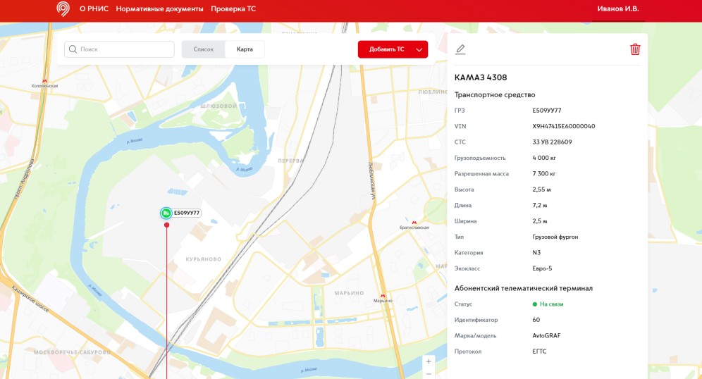Screen dimensions: 702x379
Task: Click the Bratislavskaya metro station icon
Action: tap(414, 223)
